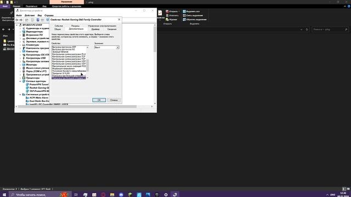Screen dimensions: 351x197
Task: Open Task View on taskbar
Action: 76,195
